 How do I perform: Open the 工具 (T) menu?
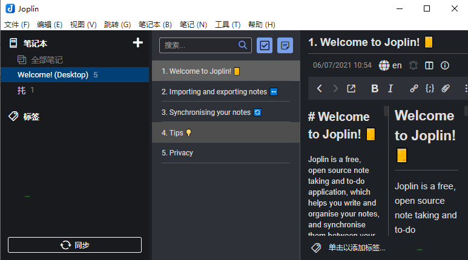point(228,24)
